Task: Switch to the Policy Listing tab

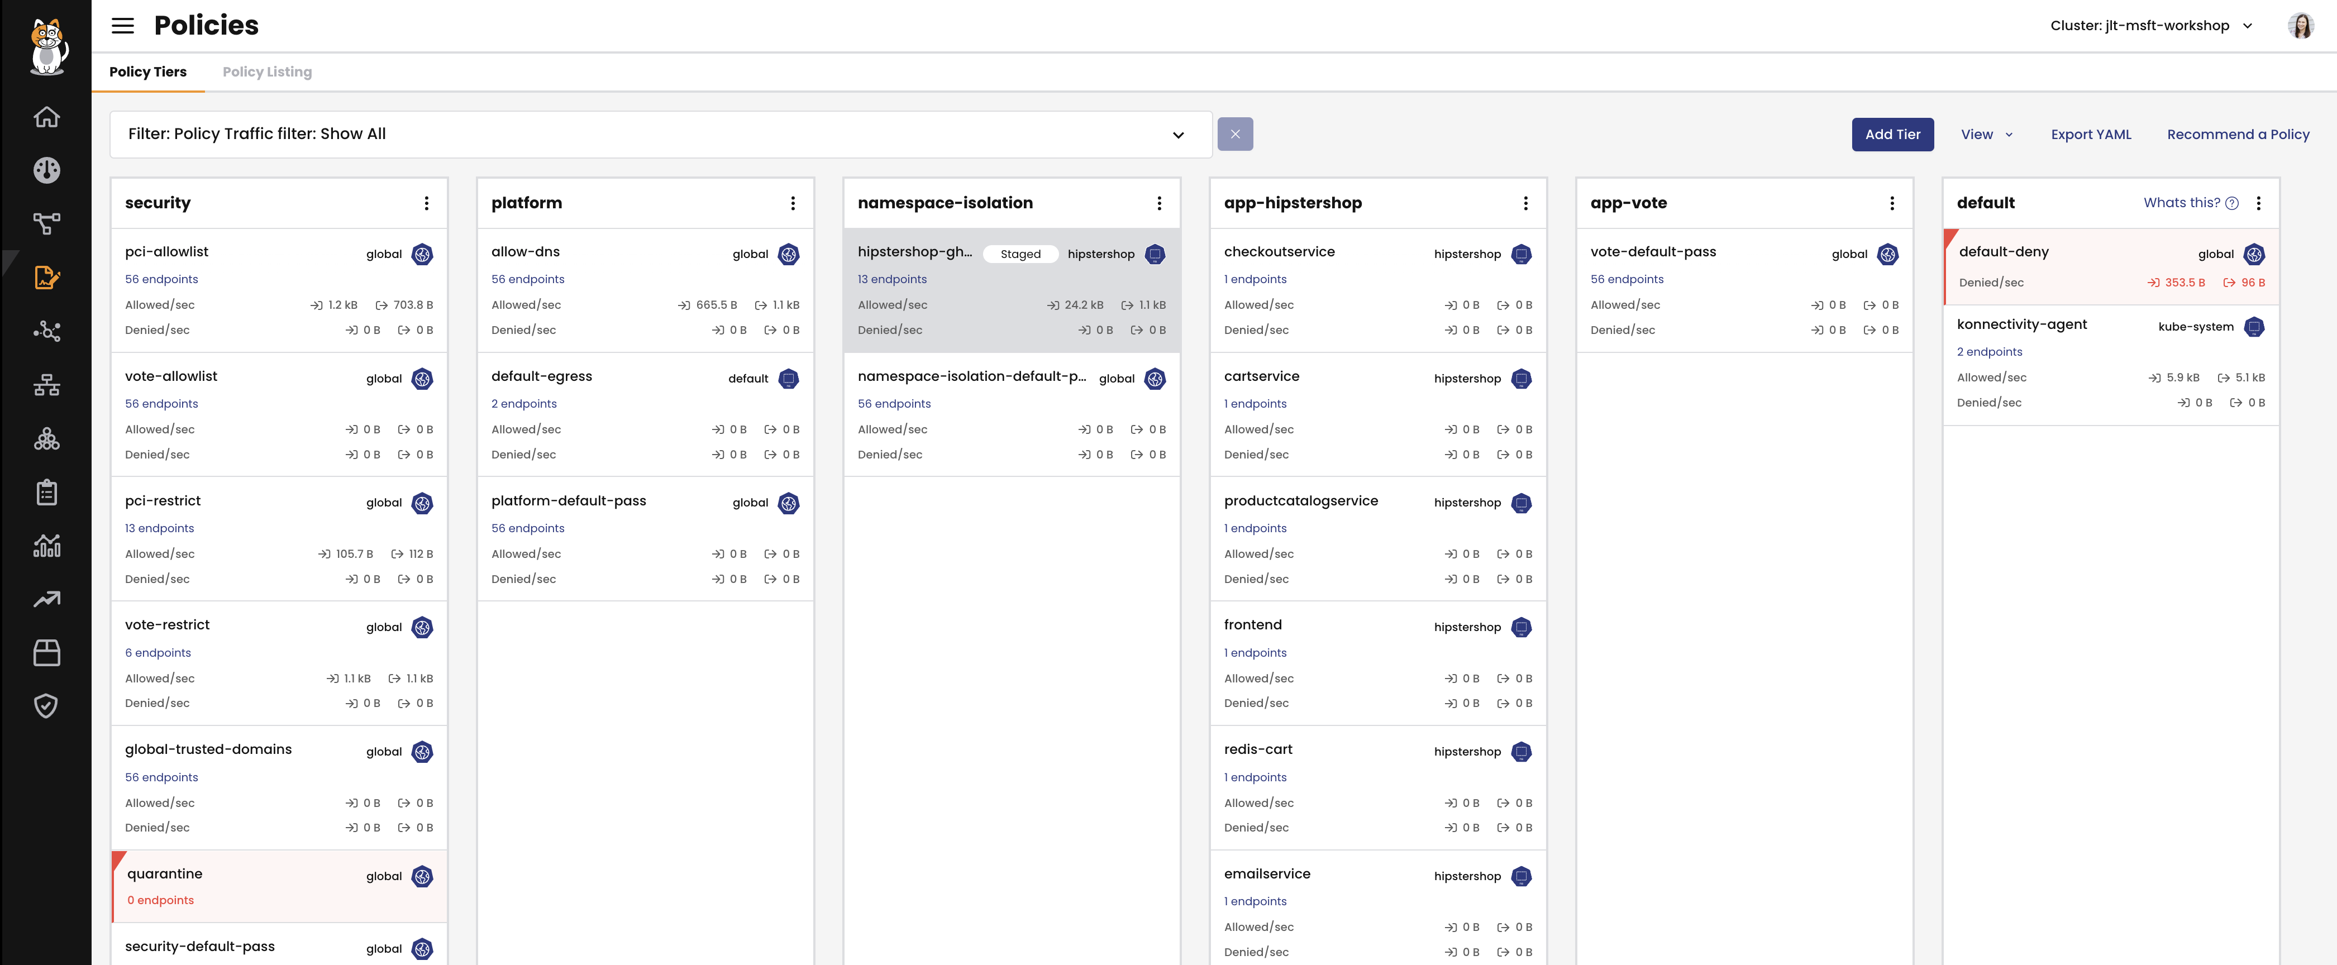Action: (267, 71)
